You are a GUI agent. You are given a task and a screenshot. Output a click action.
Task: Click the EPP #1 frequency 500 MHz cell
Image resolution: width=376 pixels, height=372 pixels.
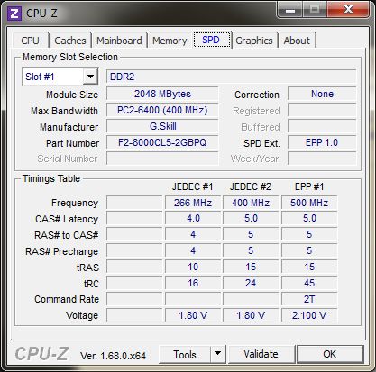pos(309,203)
